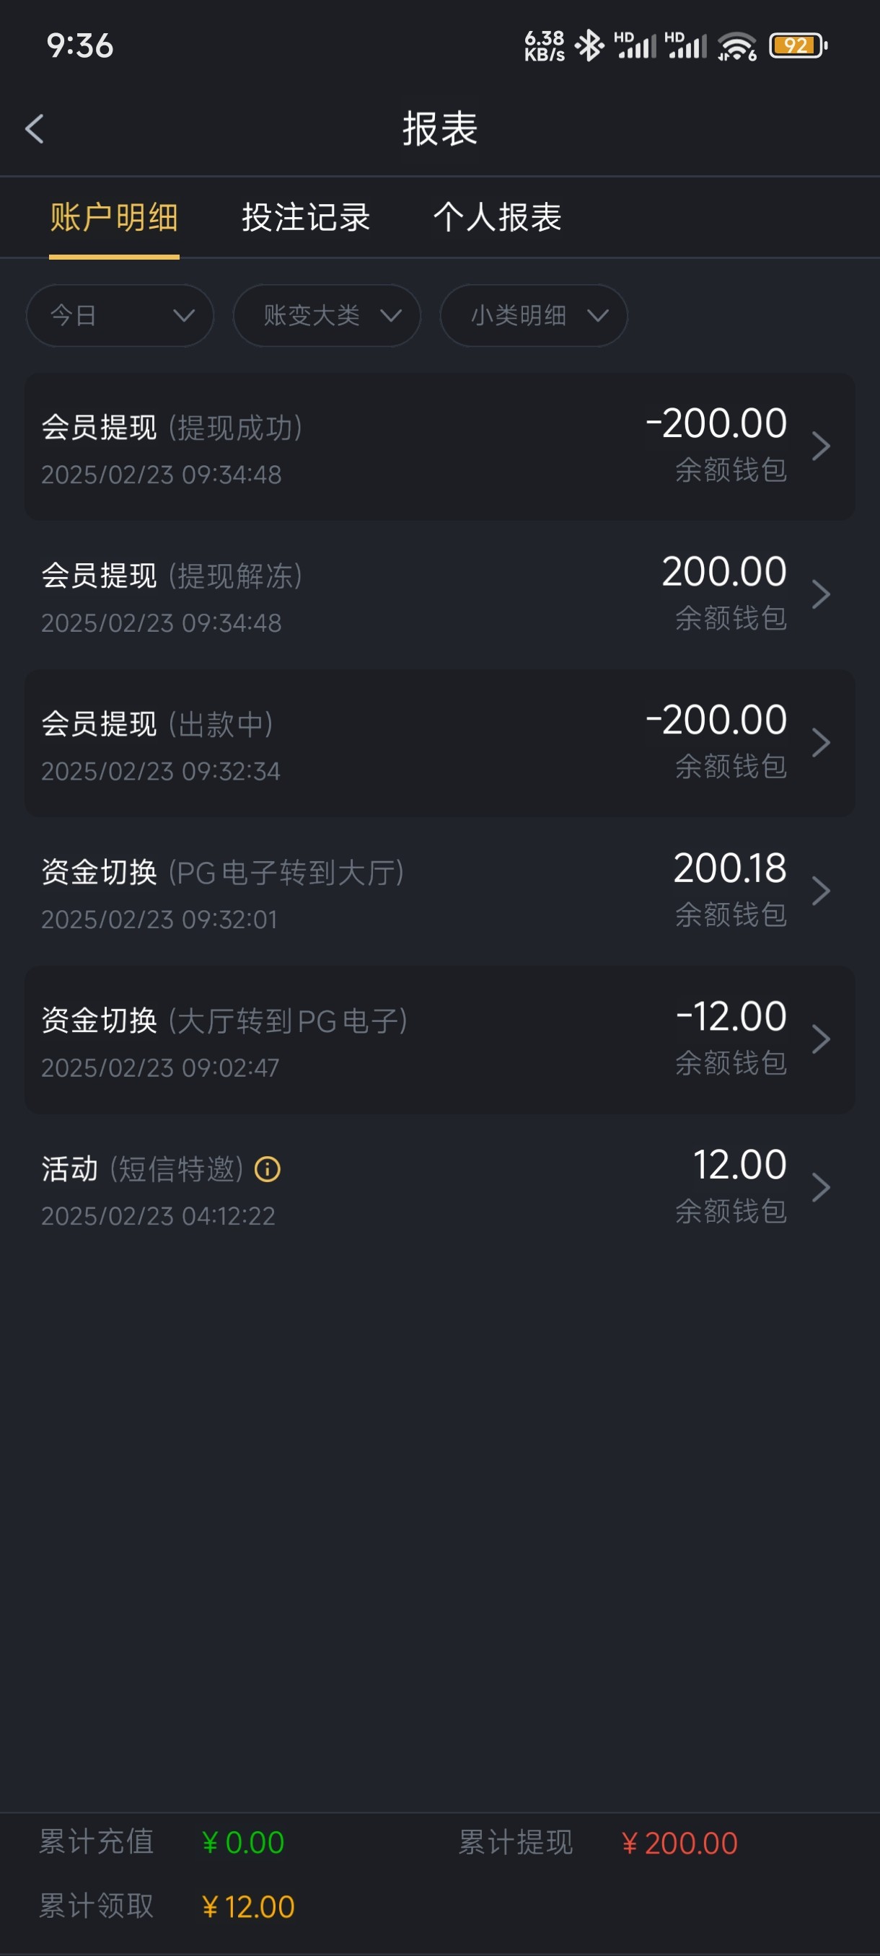This screenshot has width=880, height=1956.
Task: Tap the back arrow icon
Action: click(x=35, y=129)
